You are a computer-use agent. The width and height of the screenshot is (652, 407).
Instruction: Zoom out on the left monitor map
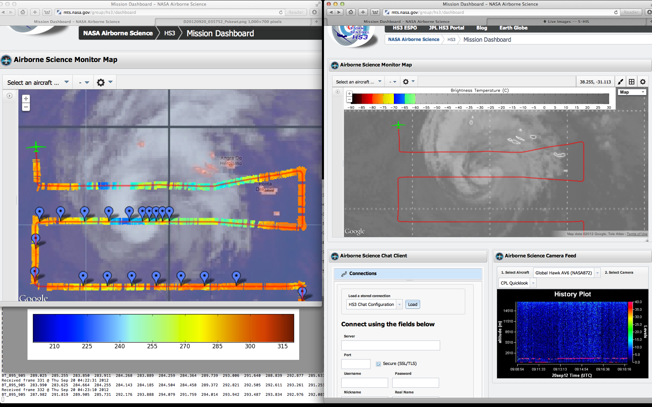26,107
